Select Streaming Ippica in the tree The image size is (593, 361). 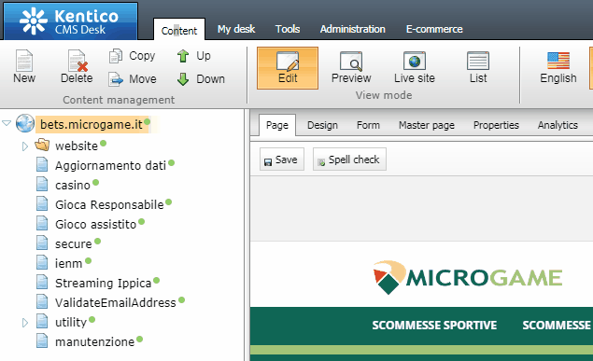104,284
